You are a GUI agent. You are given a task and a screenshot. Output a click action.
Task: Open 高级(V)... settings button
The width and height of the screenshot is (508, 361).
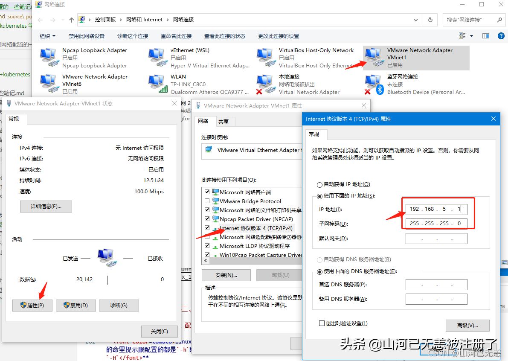(x=467, y=325)
